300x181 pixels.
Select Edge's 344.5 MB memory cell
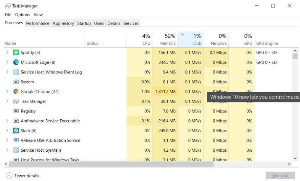165,62
